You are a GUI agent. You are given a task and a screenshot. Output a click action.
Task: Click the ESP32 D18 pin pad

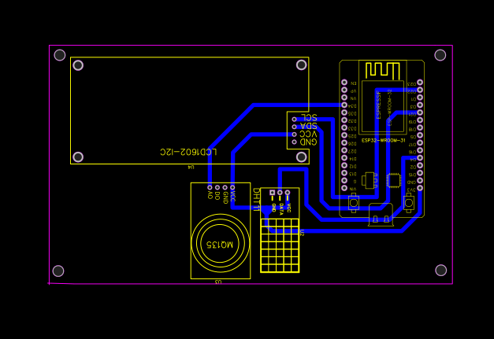420,127
